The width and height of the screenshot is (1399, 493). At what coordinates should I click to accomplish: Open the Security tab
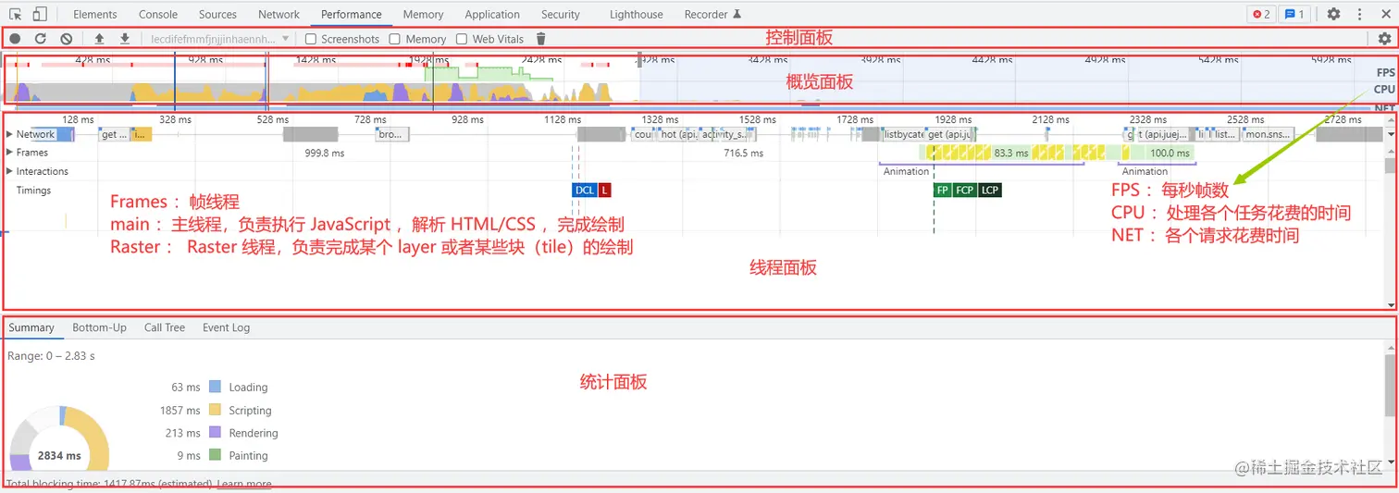pyautogui.click(x=561, y=14)
